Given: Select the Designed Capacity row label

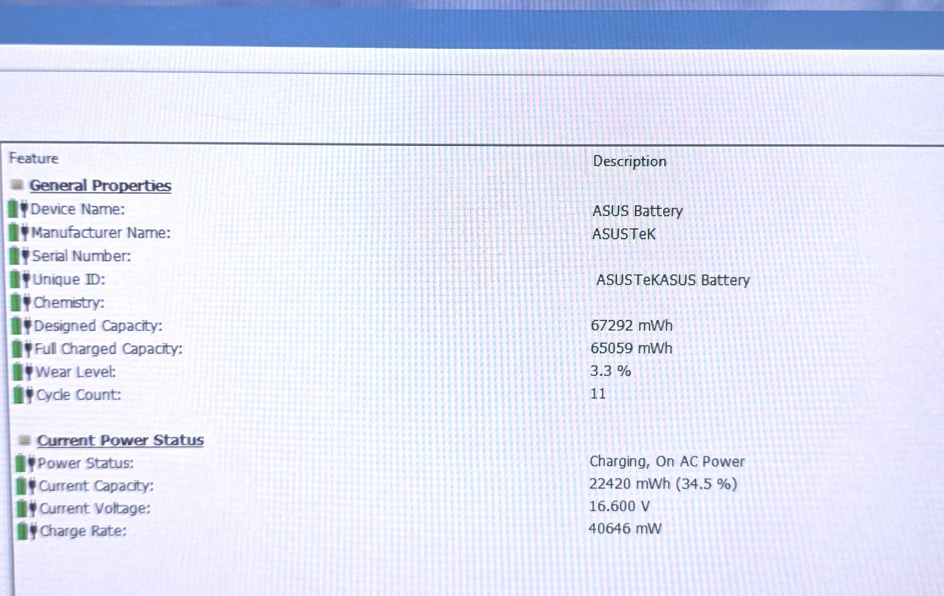Looking at the screenshot, I should click(x=98, y=326).
